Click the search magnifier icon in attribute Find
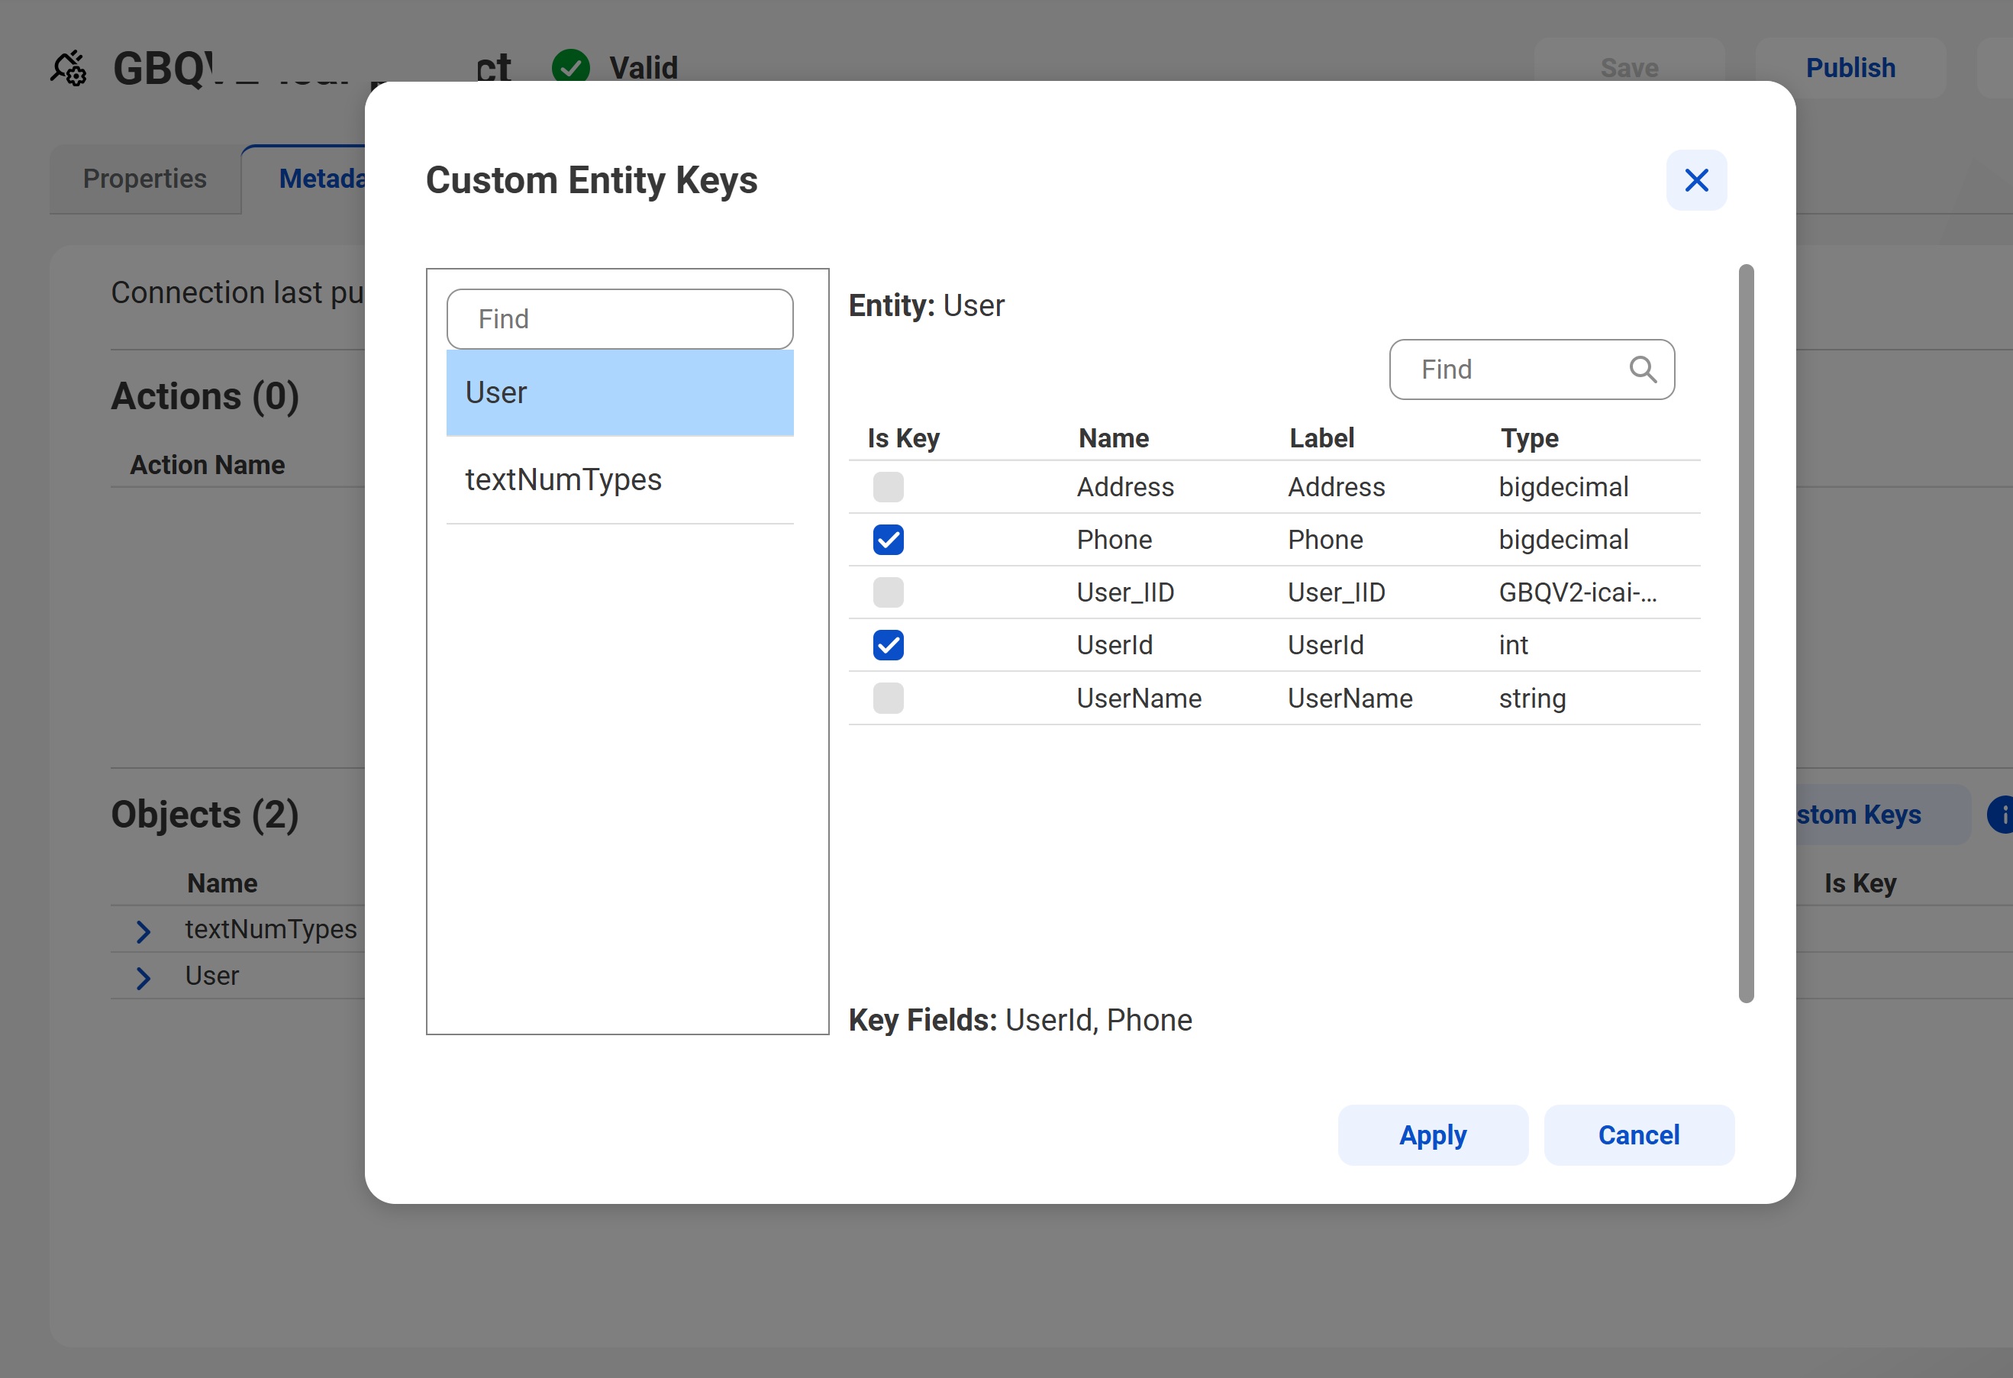Screen dimensions: 2013x1378 click(1642, 369)
